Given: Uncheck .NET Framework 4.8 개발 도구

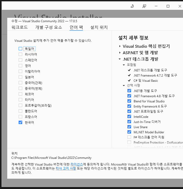Looking at the screenshot, I should [x=129, y=96].
